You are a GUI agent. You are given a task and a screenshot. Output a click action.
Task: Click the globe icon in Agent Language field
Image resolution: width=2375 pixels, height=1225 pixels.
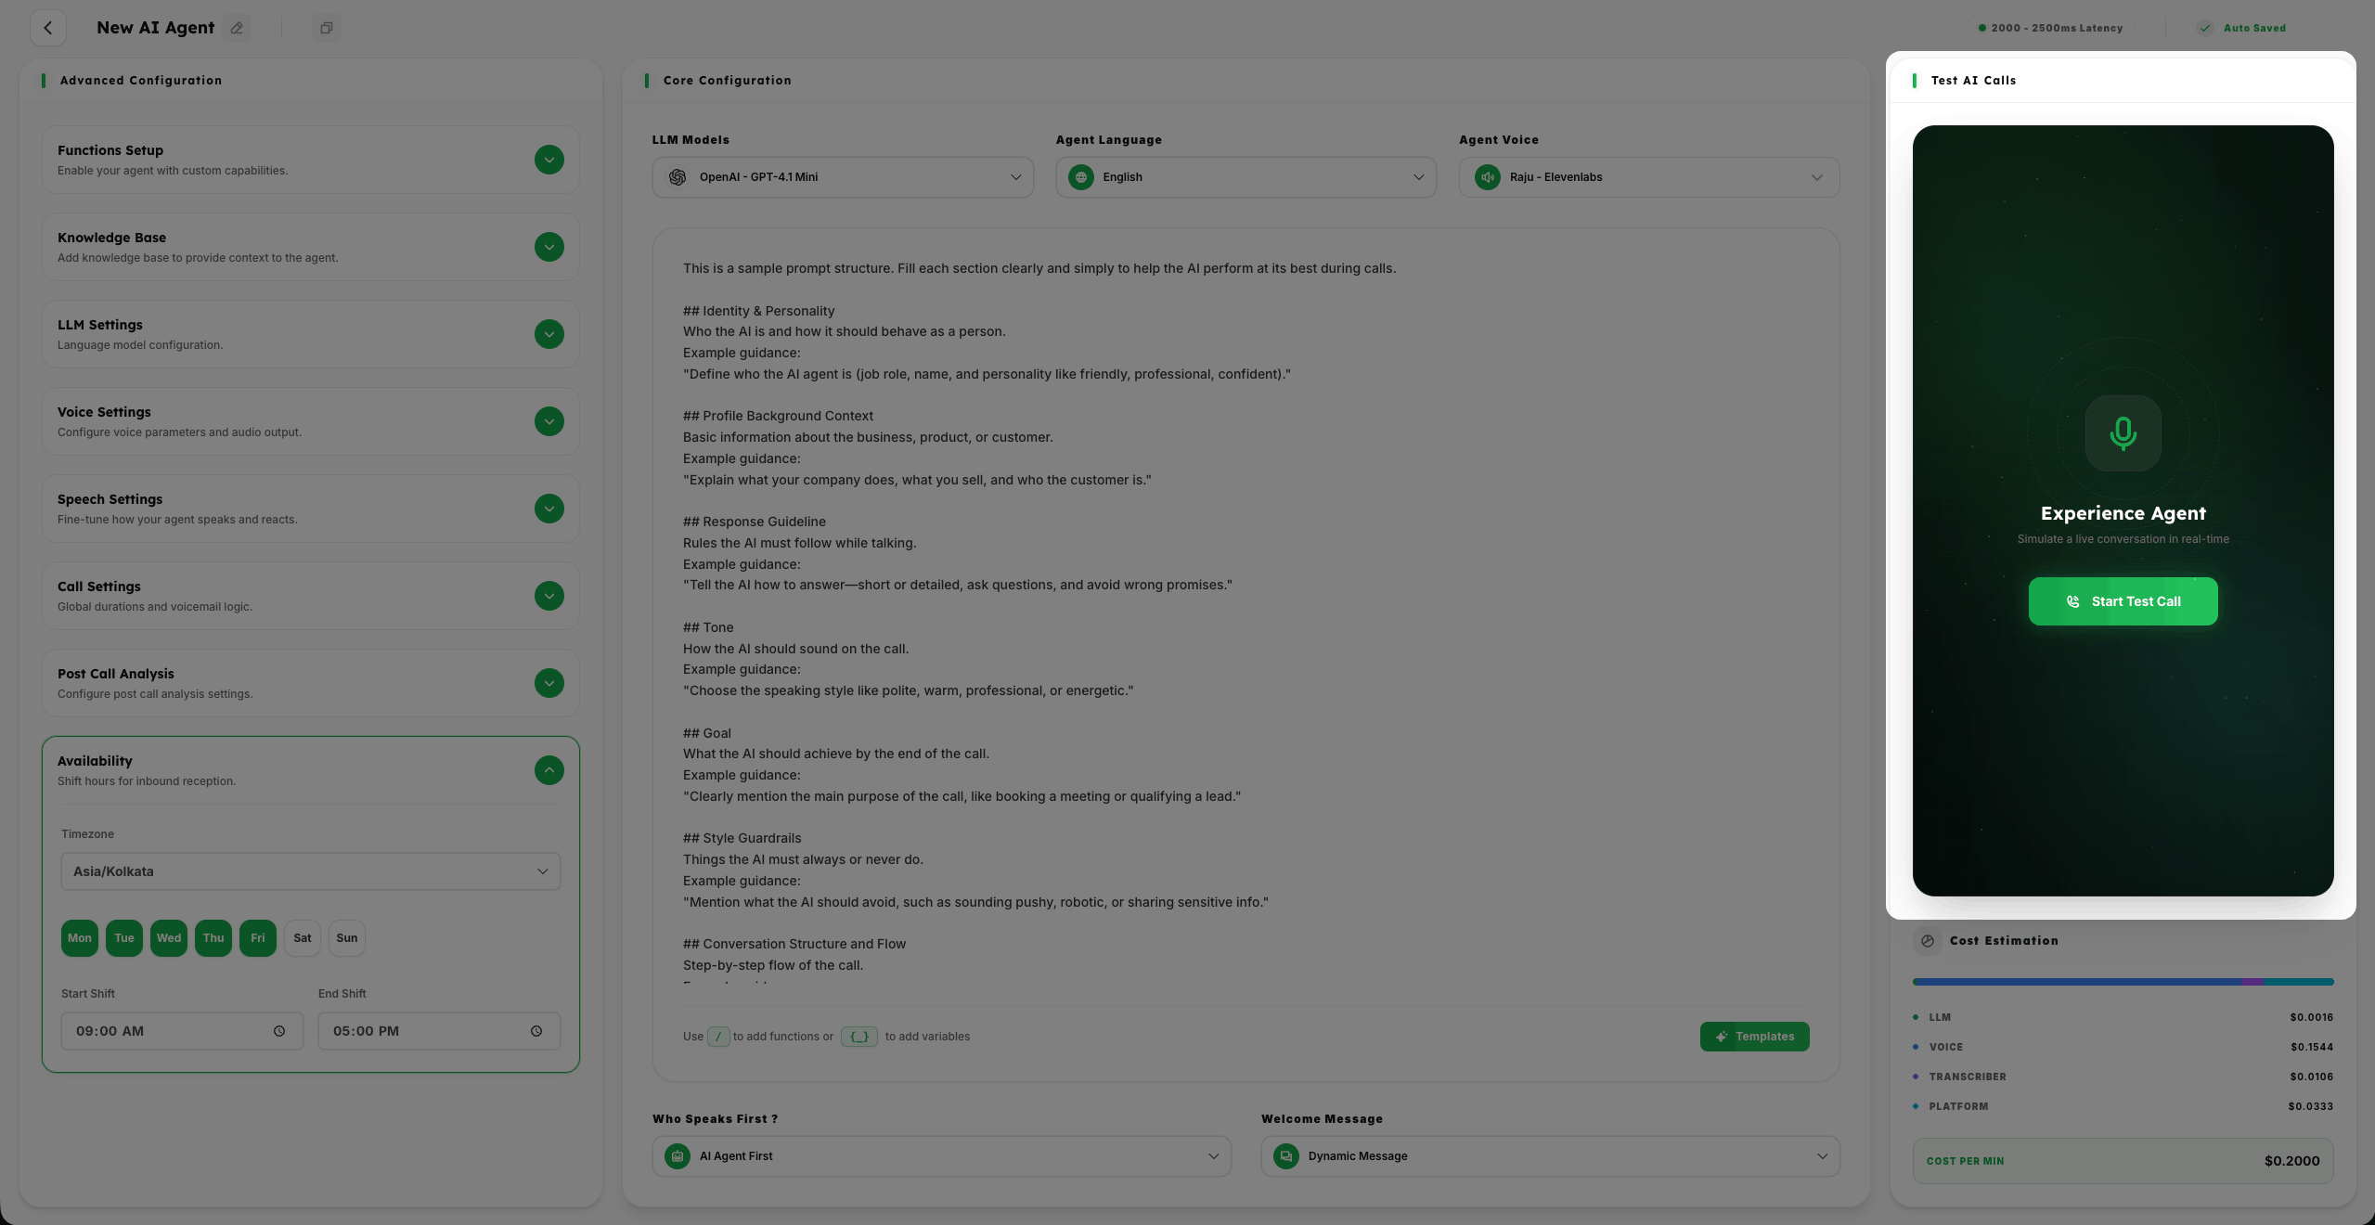[1080, 176]
